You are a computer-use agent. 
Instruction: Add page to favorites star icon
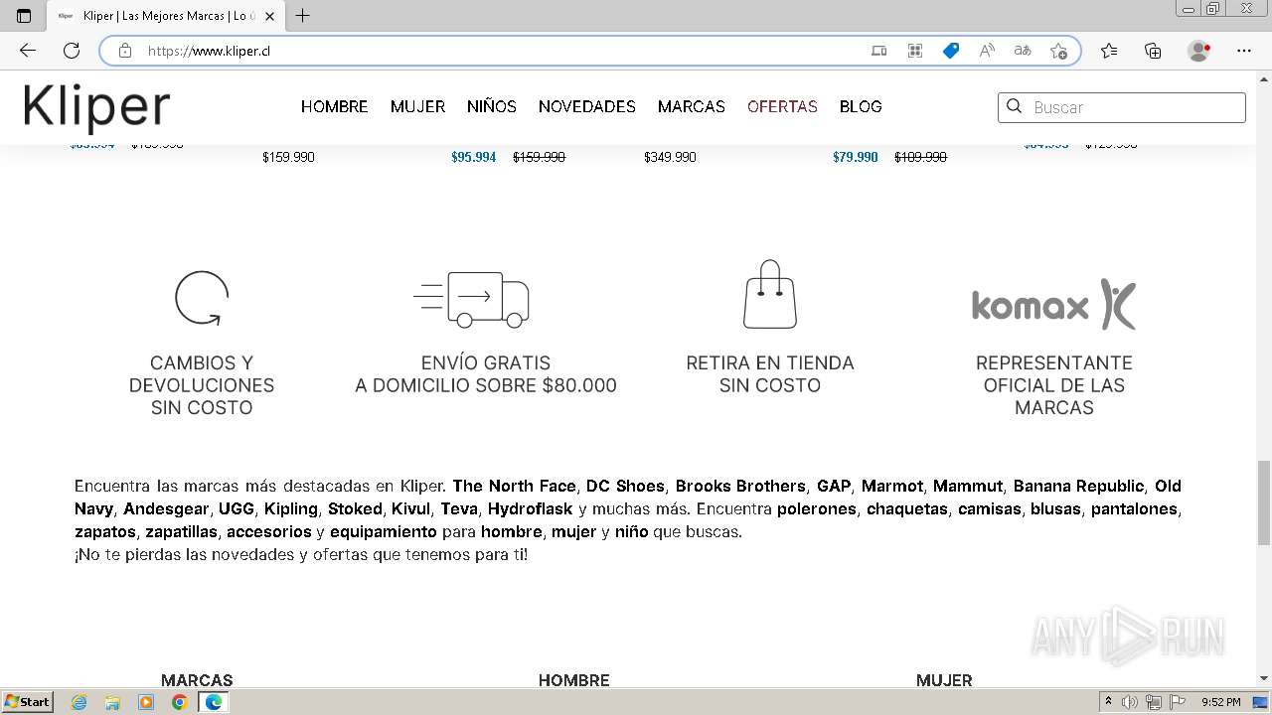pyautogui.click(x=1058, y=51)
